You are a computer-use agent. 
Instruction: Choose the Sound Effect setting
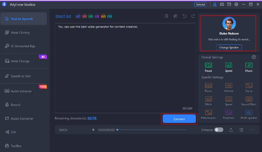pyautogui.click(x=249, y=101)
